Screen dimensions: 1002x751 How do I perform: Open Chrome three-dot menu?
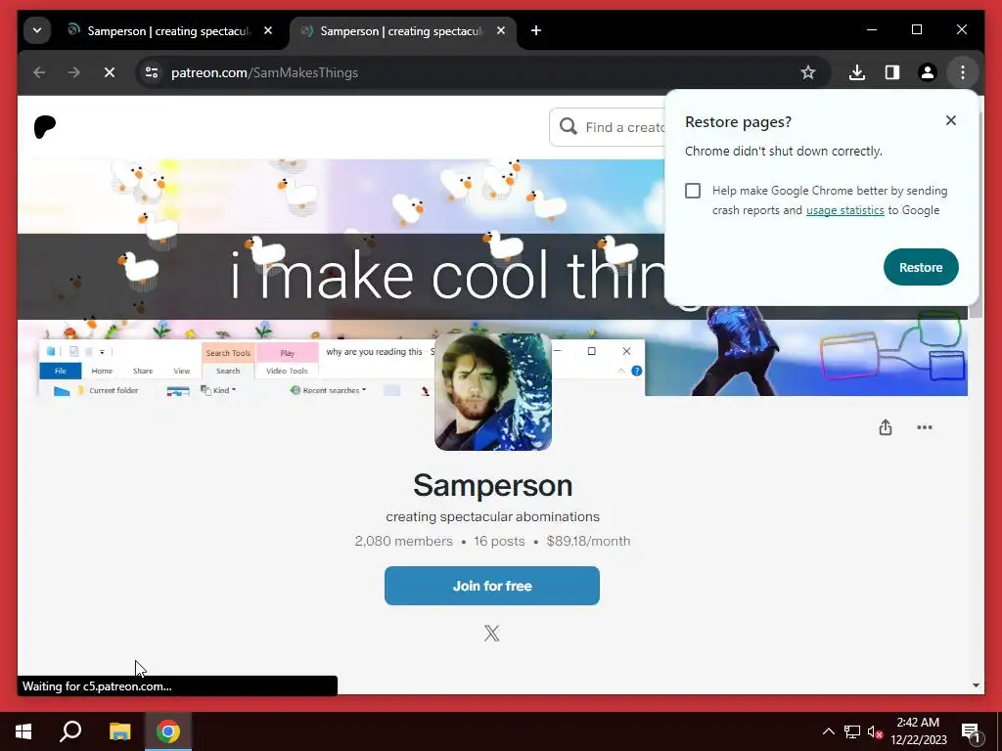(963, 72)
